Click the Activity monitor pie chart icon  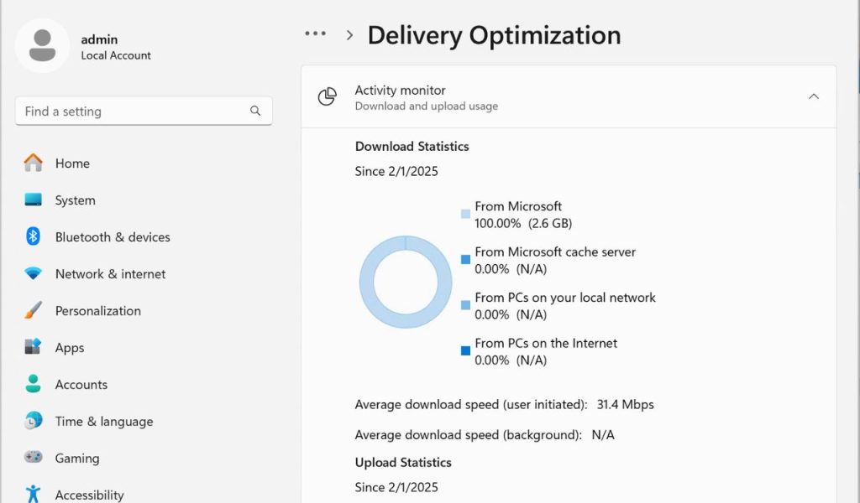[326, 96]
